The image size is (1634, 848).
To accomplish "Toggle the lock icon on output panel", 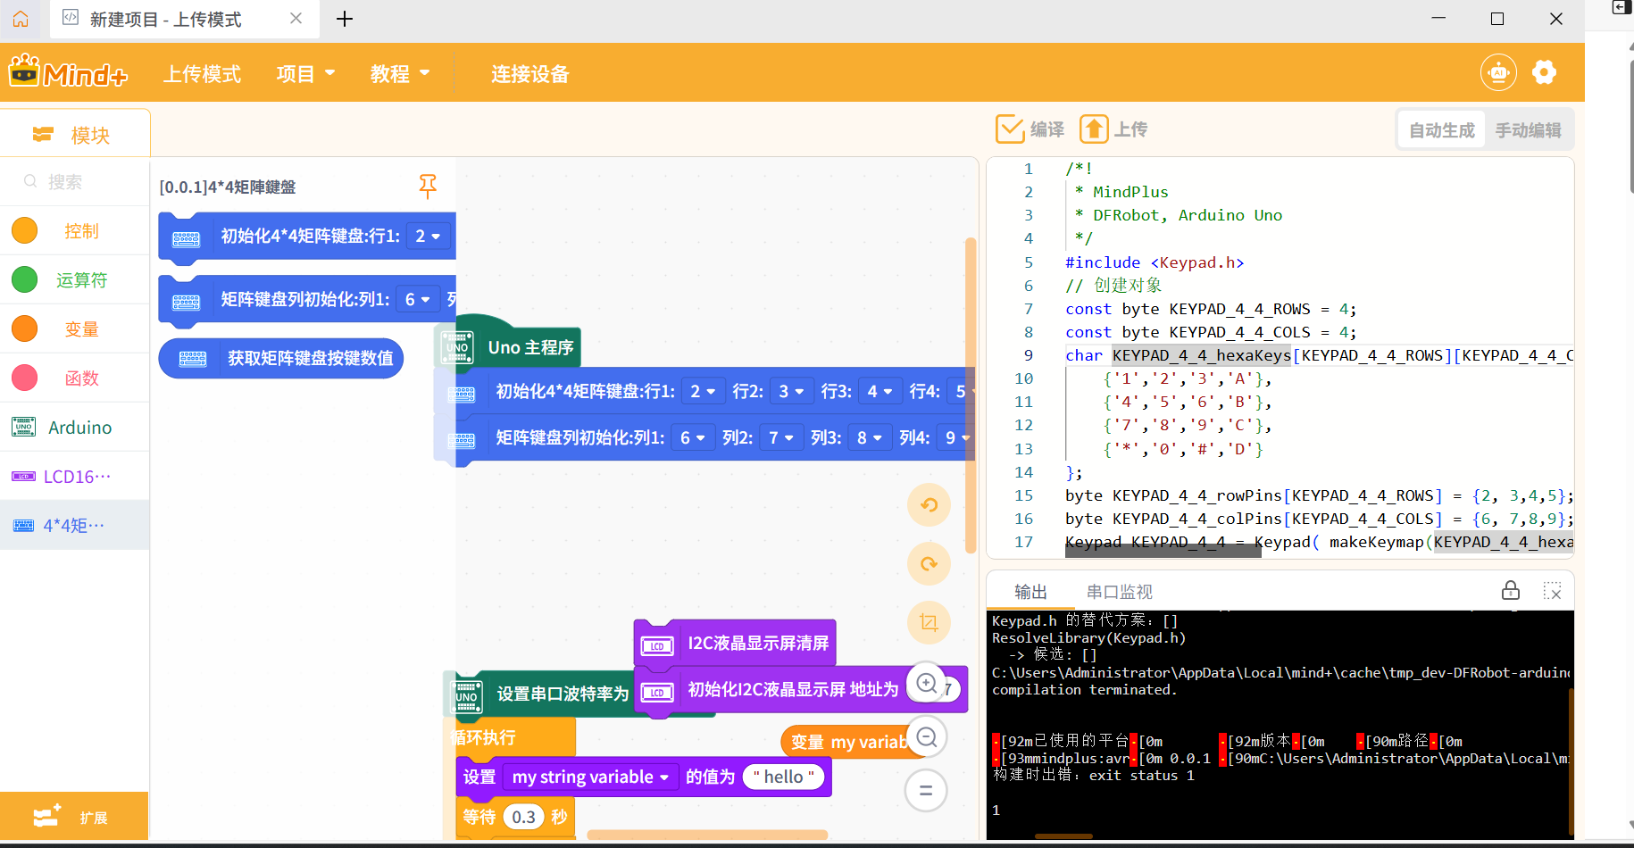I will point(1510,590).
